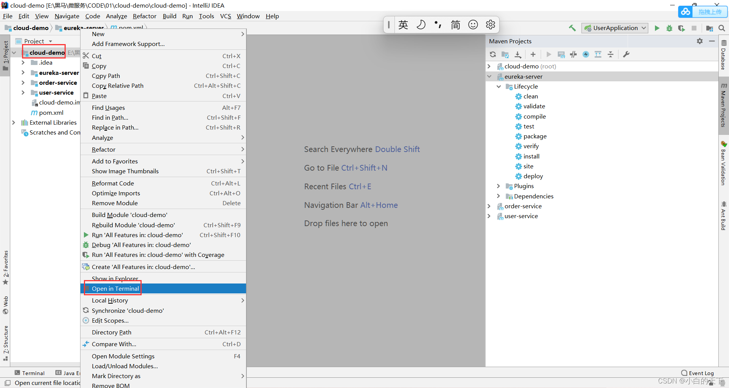The width and height of the screenshot is (729, 388).
Task: Click IME settings gear icon
Action: (491, 25)
